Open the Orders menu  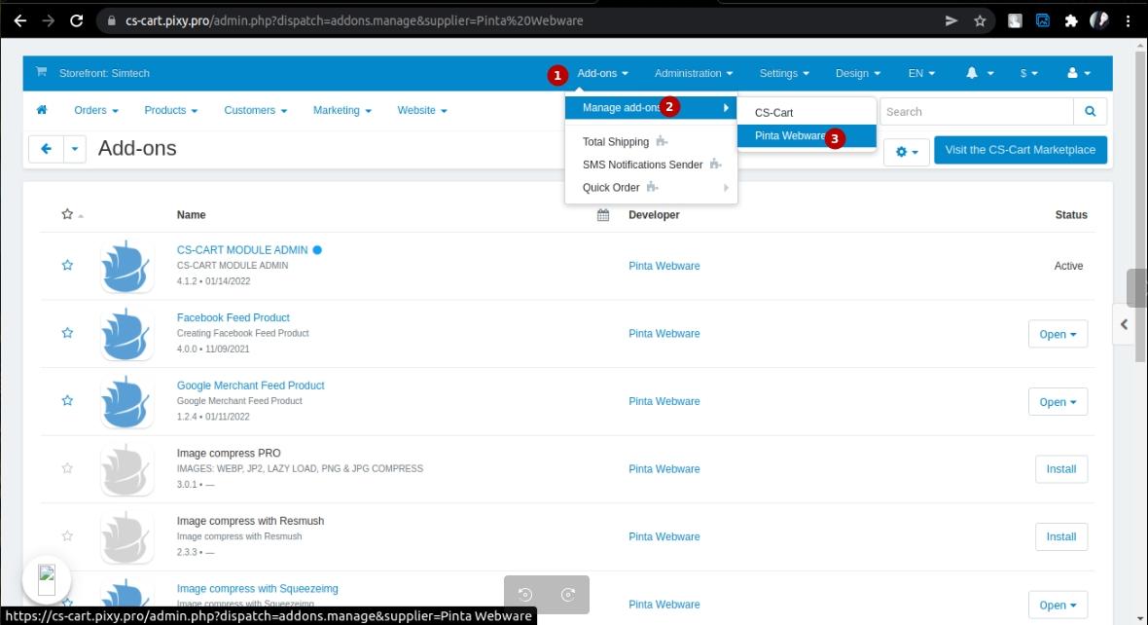click(96, 110)
